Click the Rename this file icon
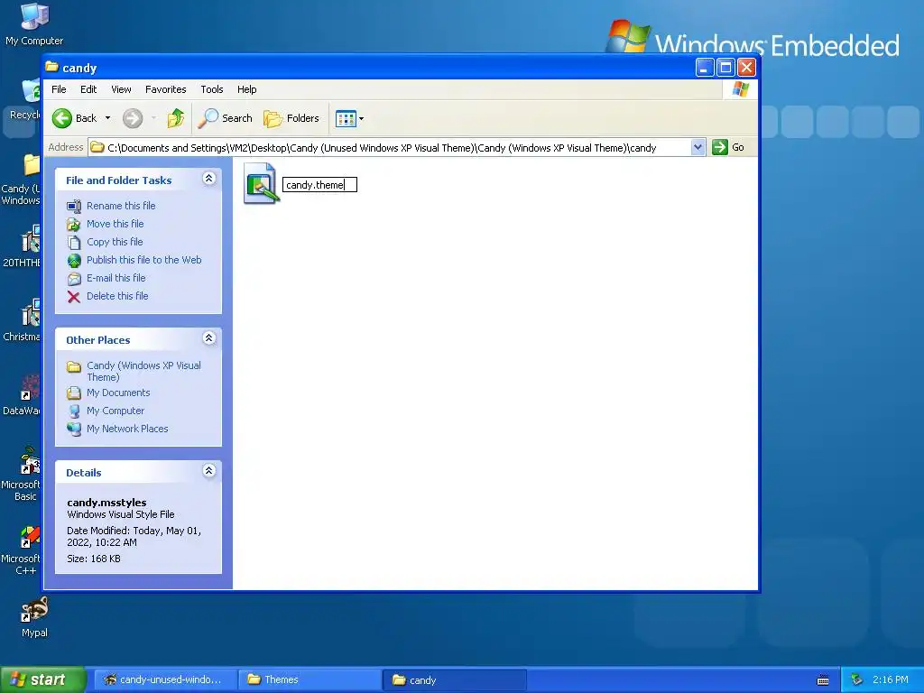924x693 pixels. tap(74, 207)
